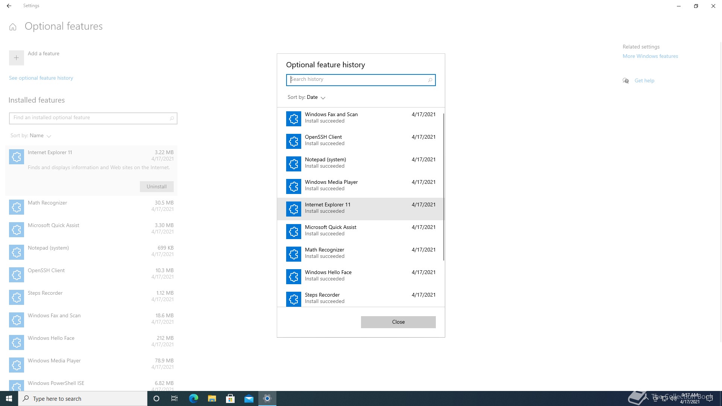722x406 pixels.
Task: Click the taskbar Type here to search box
Action: [83, 398]
